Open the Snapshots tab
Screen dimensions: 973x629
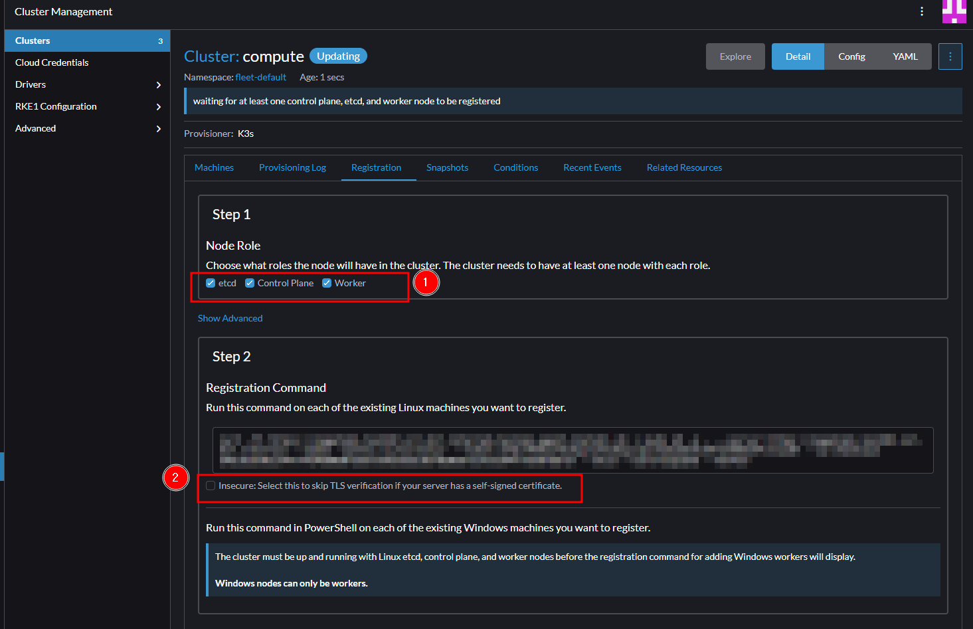pyautogui.click(x=447, y=167)
